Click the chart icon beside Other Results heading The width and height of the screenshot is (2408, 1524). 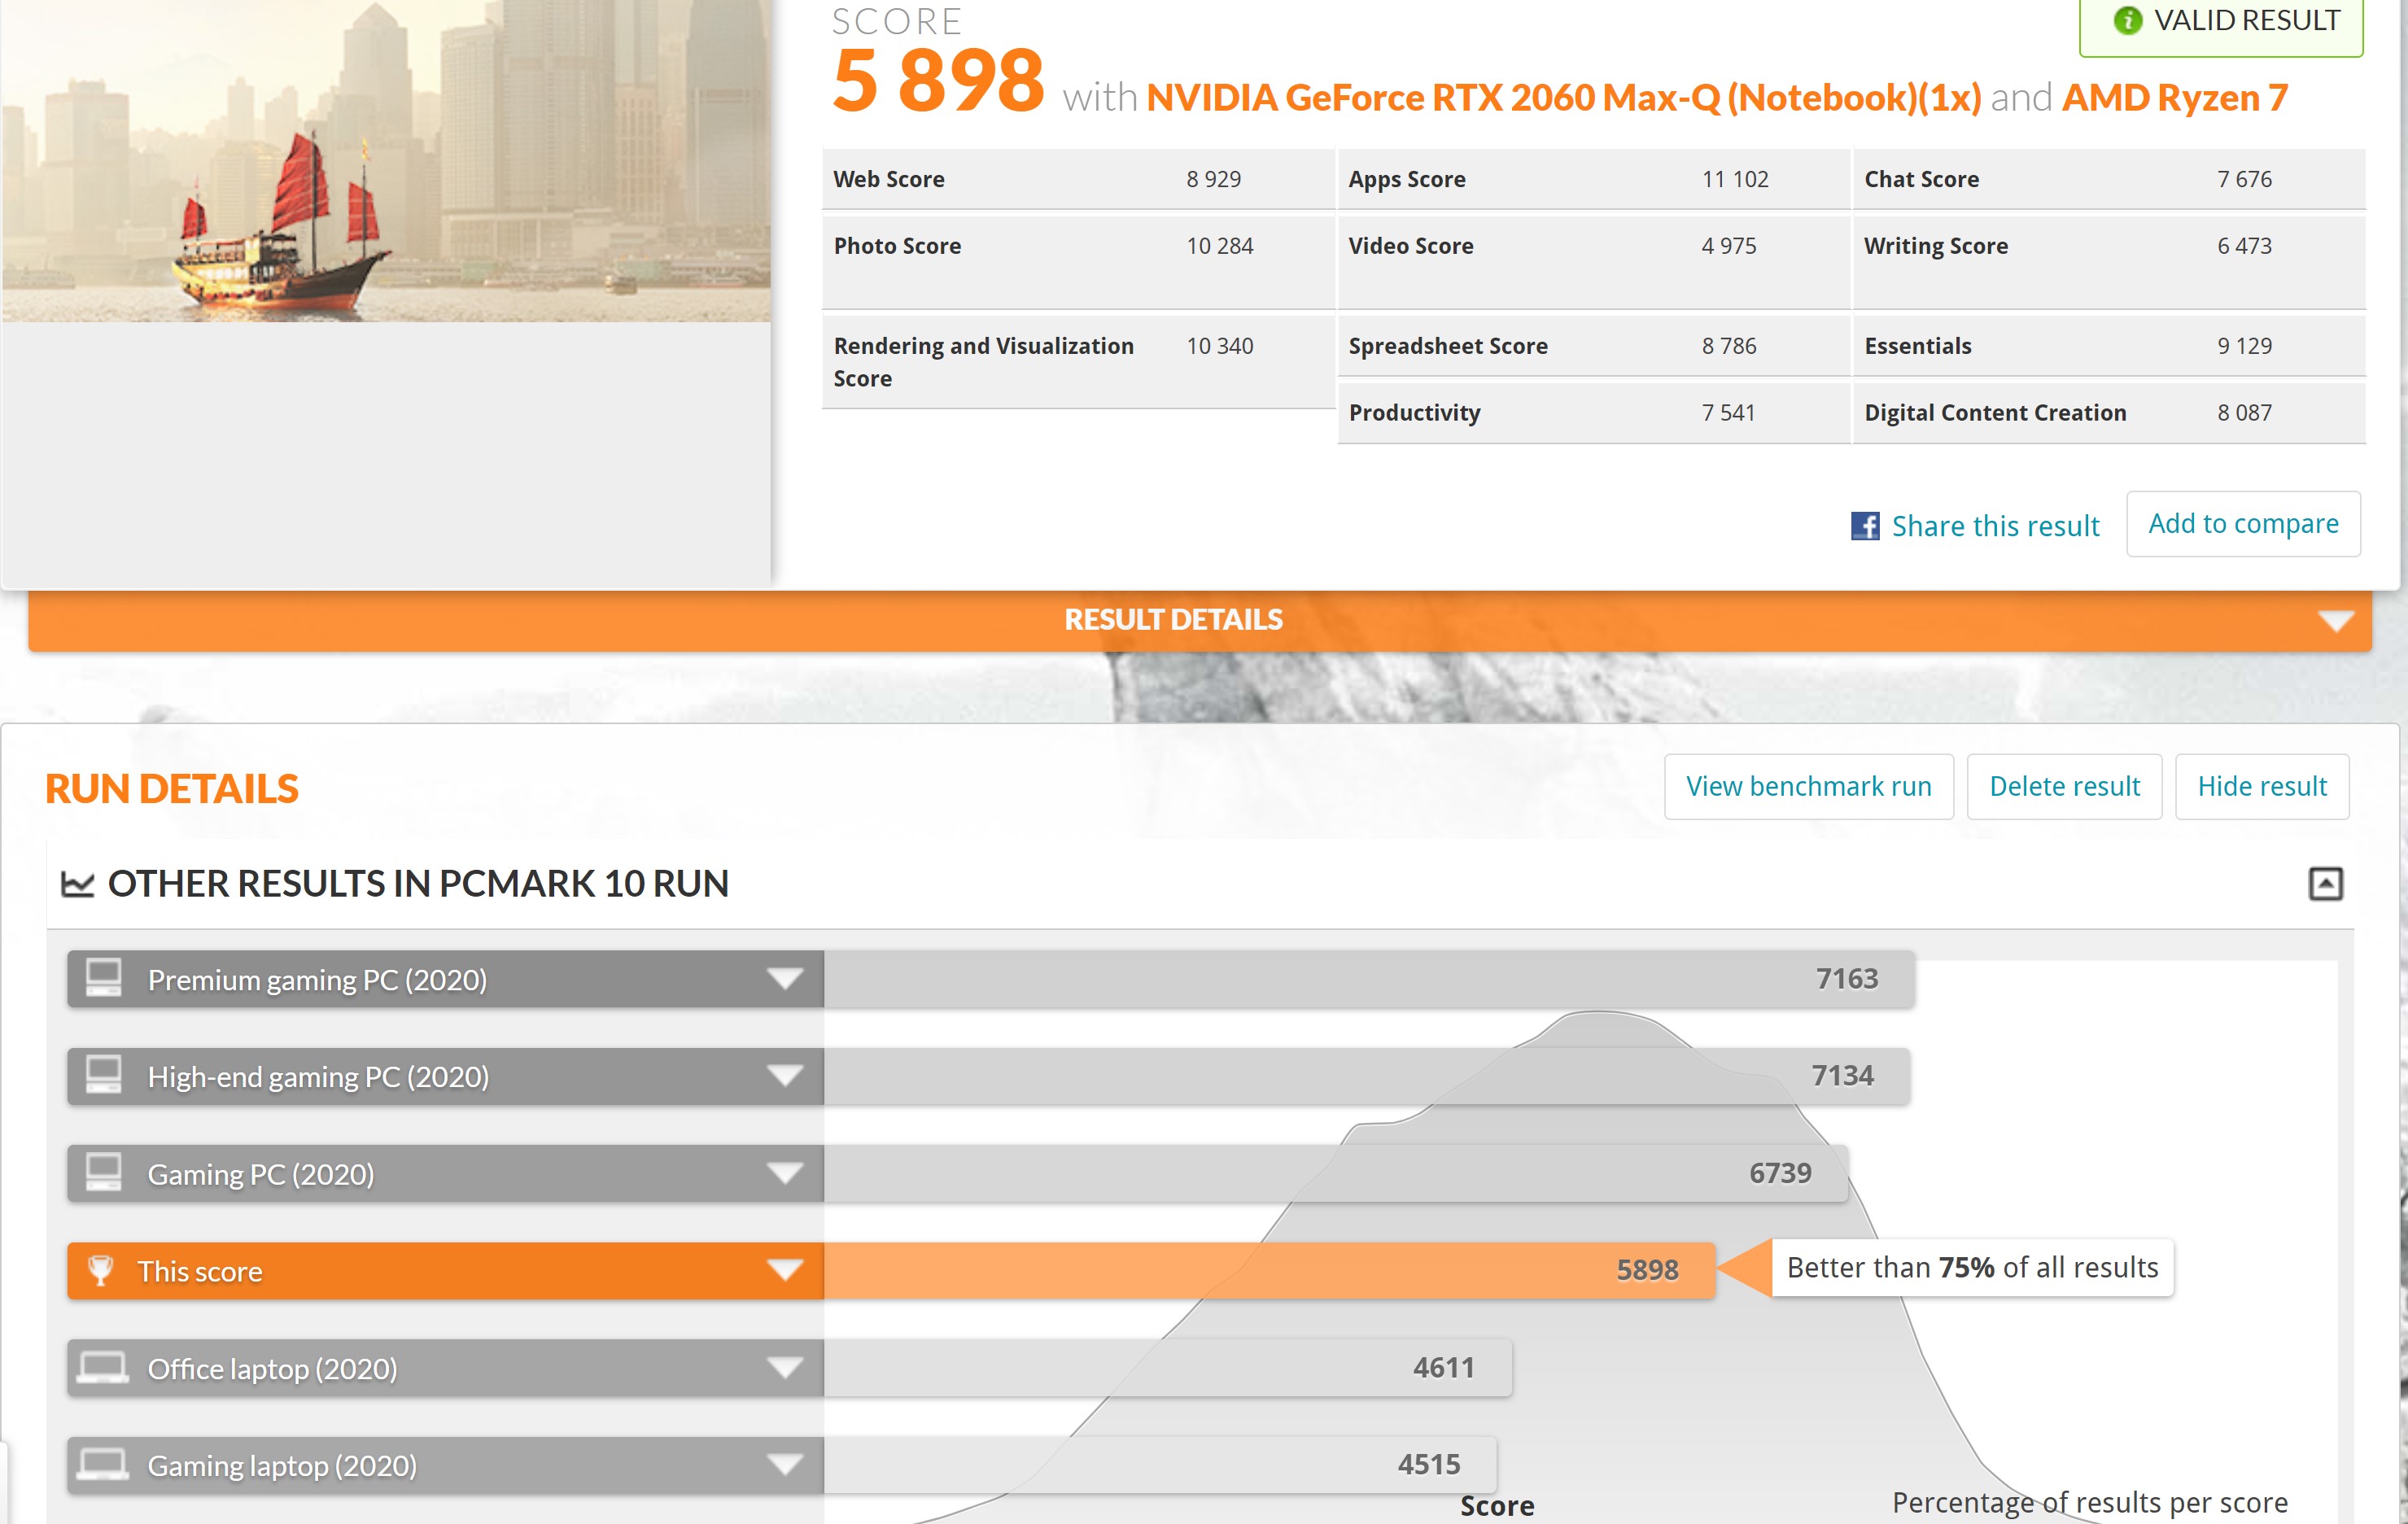click(x=78, y=884)
